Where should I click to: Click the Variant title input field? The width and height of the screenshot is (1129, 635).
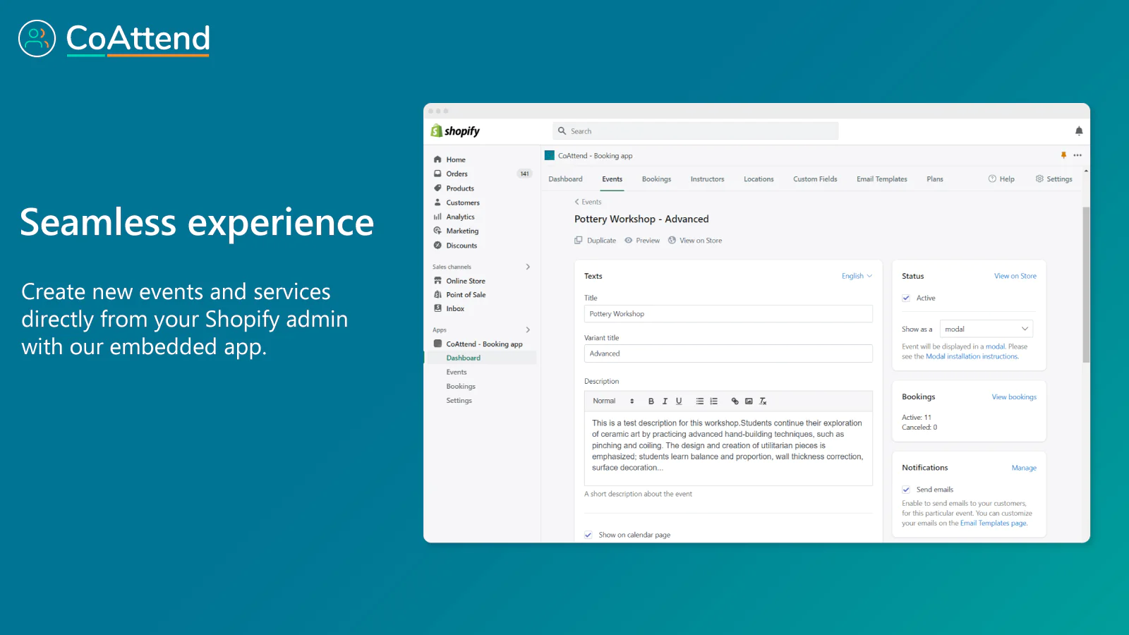click(x=728, y=353)
